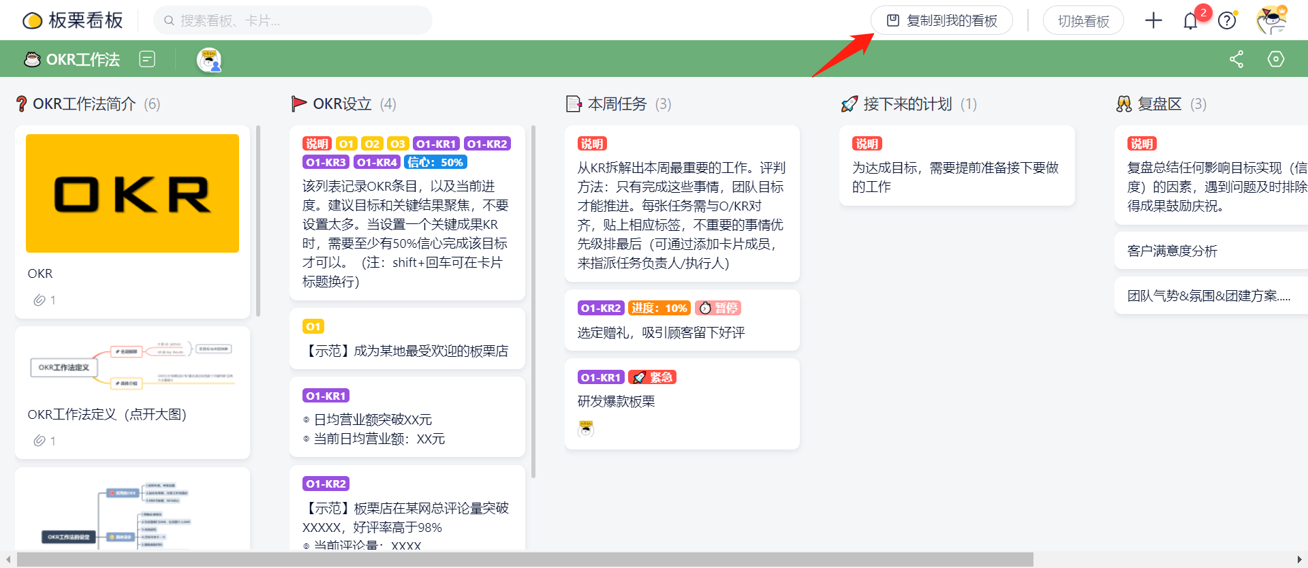Click the notification bell icon
This screenshot has width=1308, height=568.
(1190, 21)
